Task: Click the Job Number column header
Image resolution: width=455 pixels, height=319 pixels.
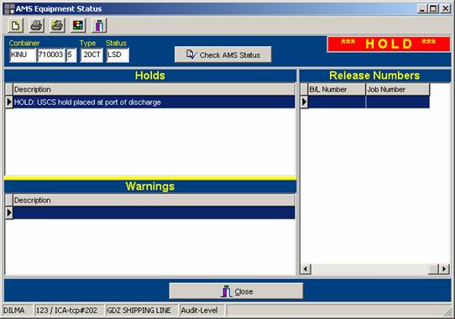Action: (x=398, y=89)
